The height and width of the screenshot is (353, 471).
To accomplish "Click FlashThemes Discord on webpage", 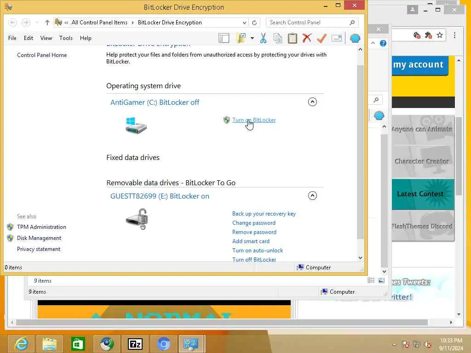I will click(x=423, y=226).
